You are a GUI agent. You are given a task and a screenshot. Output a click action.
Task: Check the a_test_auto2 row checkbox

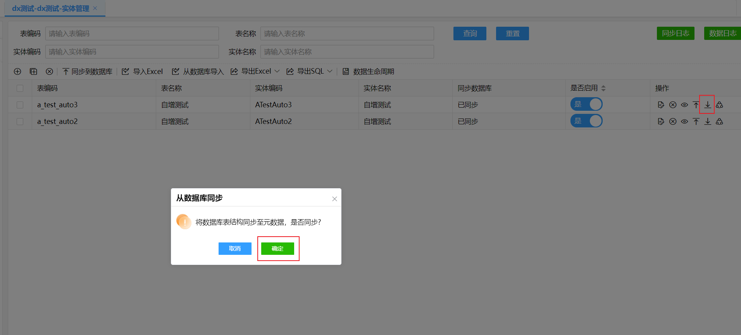(20, 122)
